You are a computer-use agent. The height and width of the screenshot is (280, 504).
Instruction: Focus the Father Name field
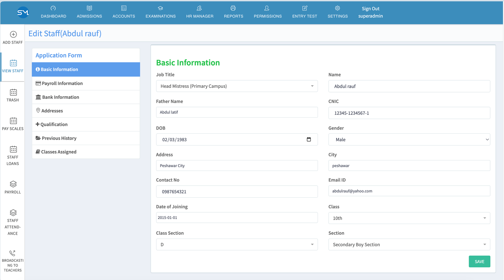[237, 112]
